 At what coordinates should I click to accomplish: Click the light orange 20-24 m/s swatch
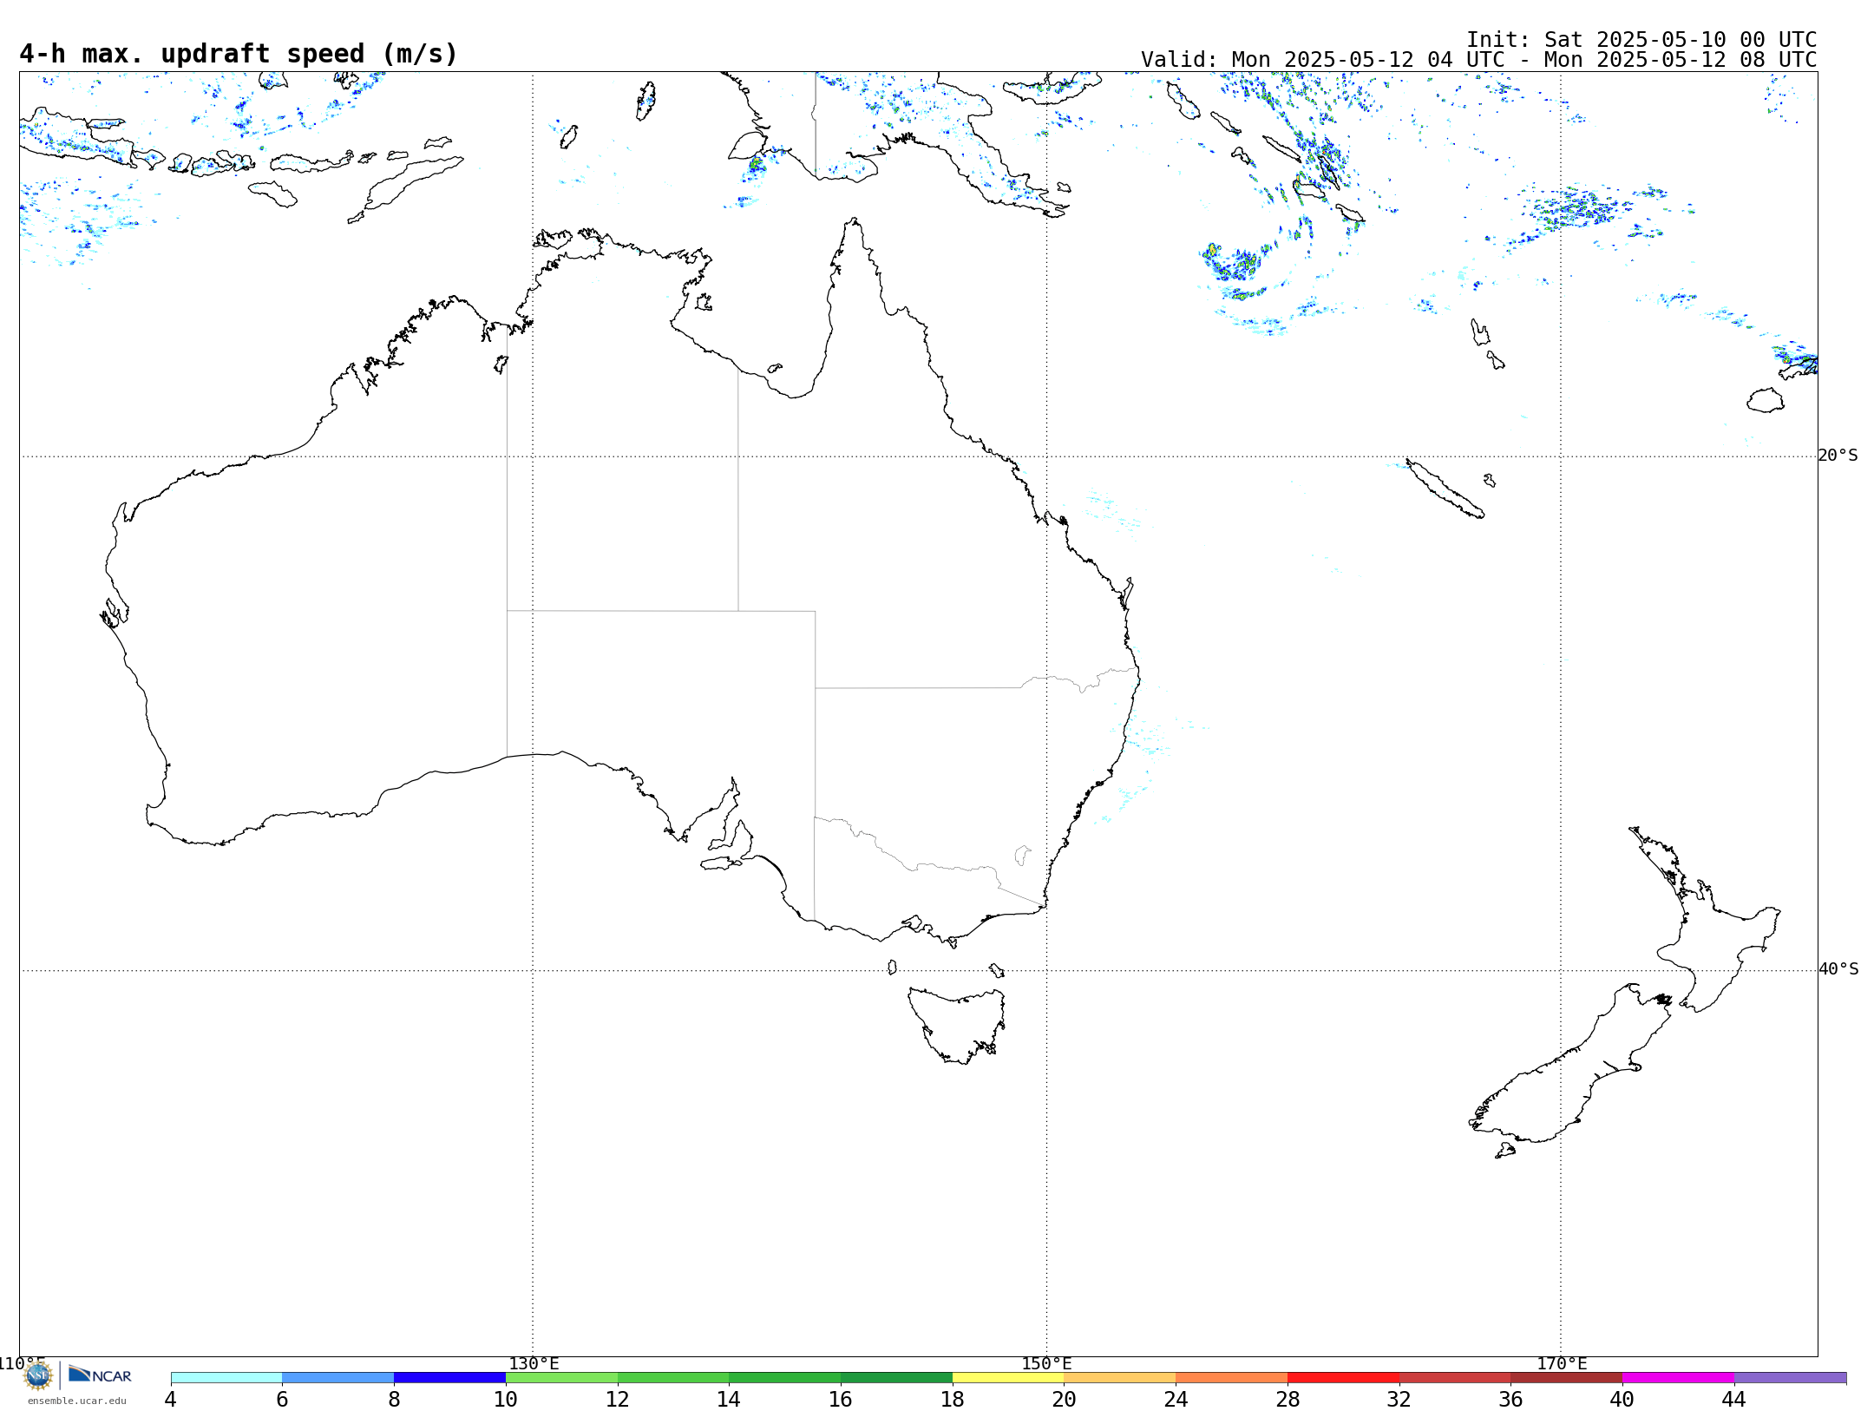click(x=1120, y=1378)
